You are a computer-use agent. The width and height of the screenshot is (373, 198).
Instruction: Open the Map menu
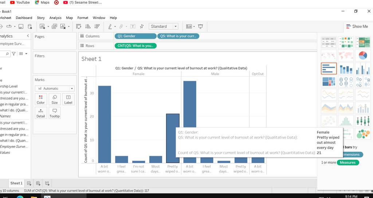[x=69, y=18]
